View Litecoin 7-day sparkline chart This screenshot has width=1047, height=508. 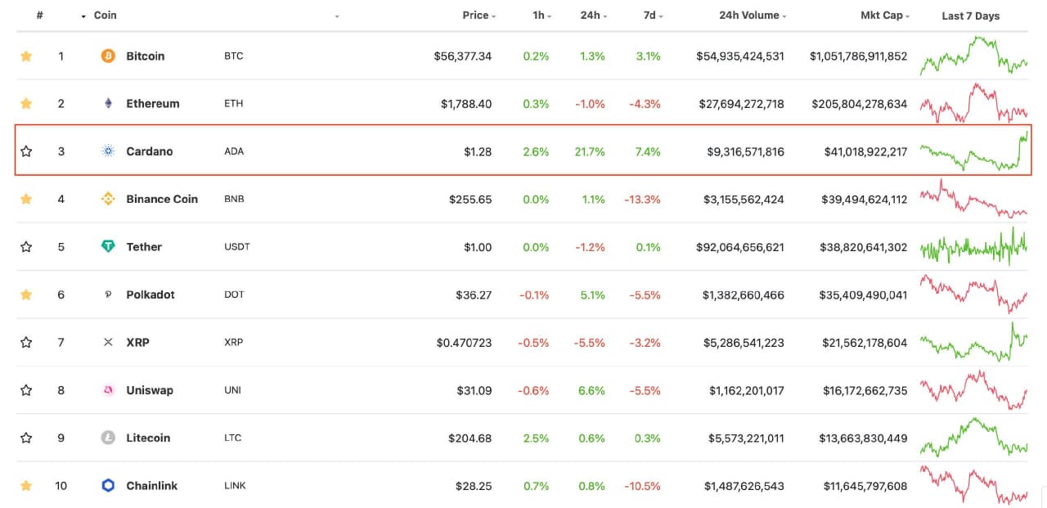tap(973, 438)
